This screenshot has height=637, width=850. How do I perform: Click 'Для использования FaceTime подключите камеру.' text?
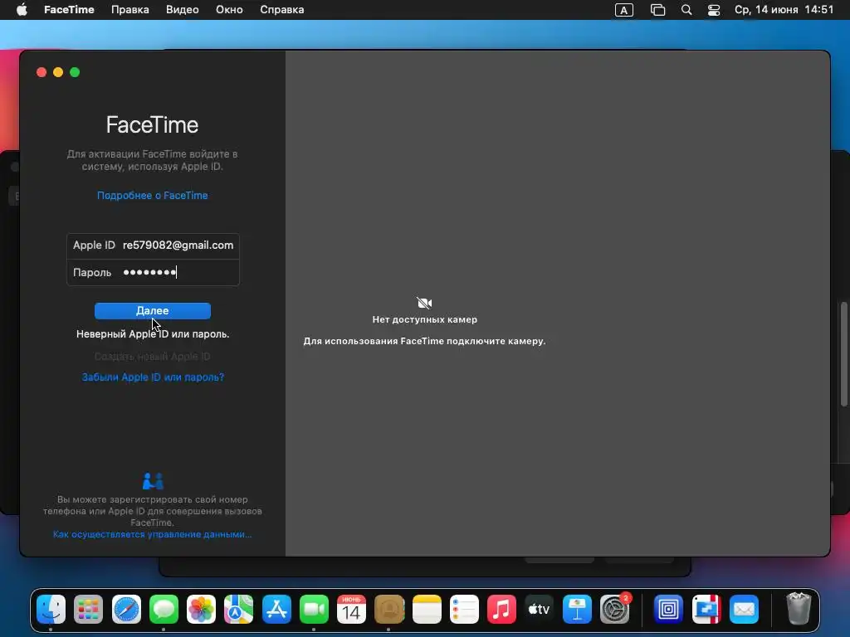(x=424, y=341)
